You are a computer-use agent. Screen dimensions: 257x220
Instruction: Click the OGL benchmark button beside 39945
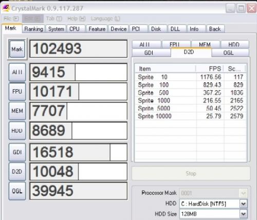[x=17, y=191]
